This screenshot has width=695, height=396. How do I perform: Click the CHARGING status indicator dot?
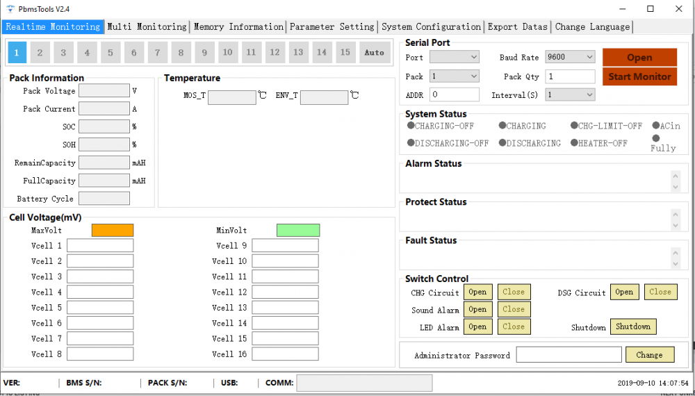coord(502,125)
